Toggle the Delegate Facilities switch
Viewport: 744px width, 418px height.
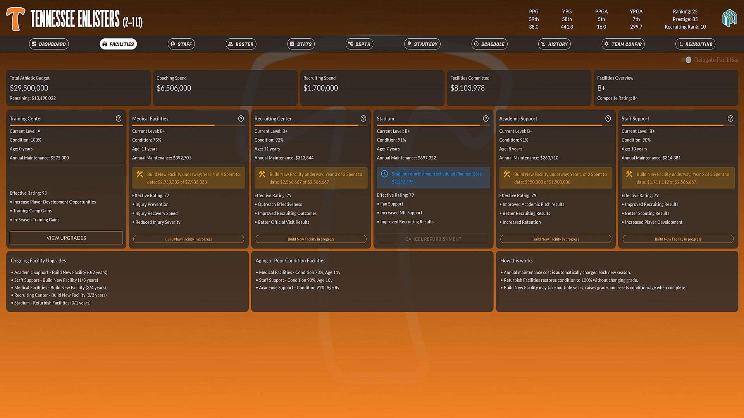(x=686, y=60)
